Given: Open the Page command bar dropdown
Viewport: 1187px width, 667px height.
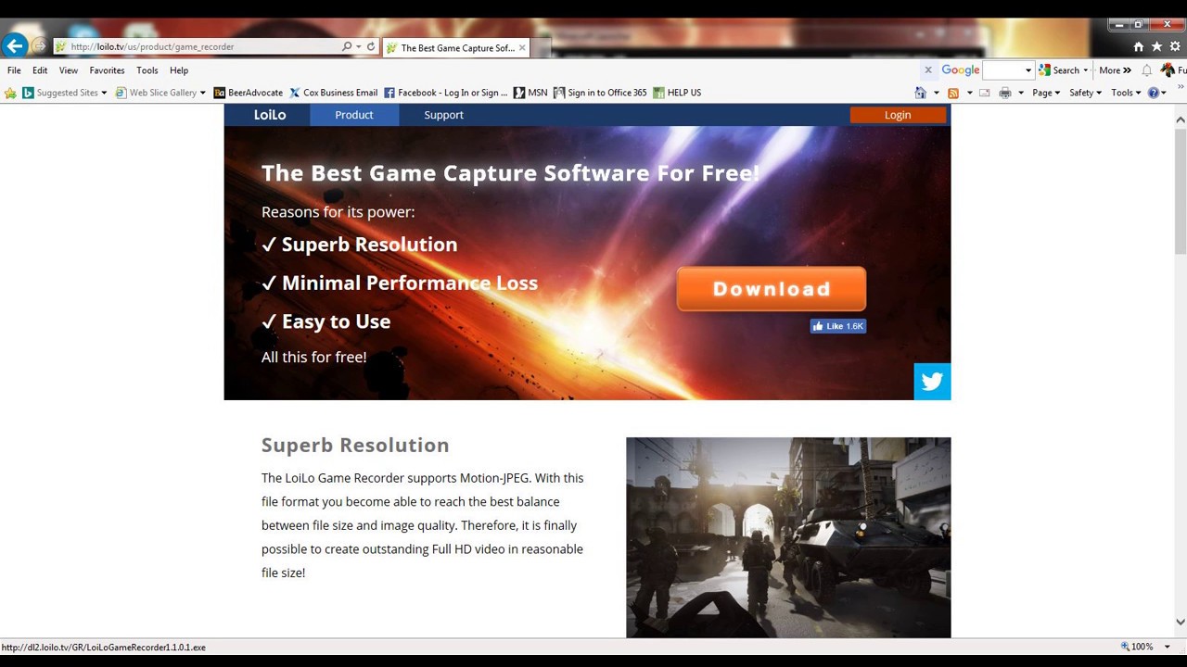Looking at the screenshot, I should coord(1046,93).
